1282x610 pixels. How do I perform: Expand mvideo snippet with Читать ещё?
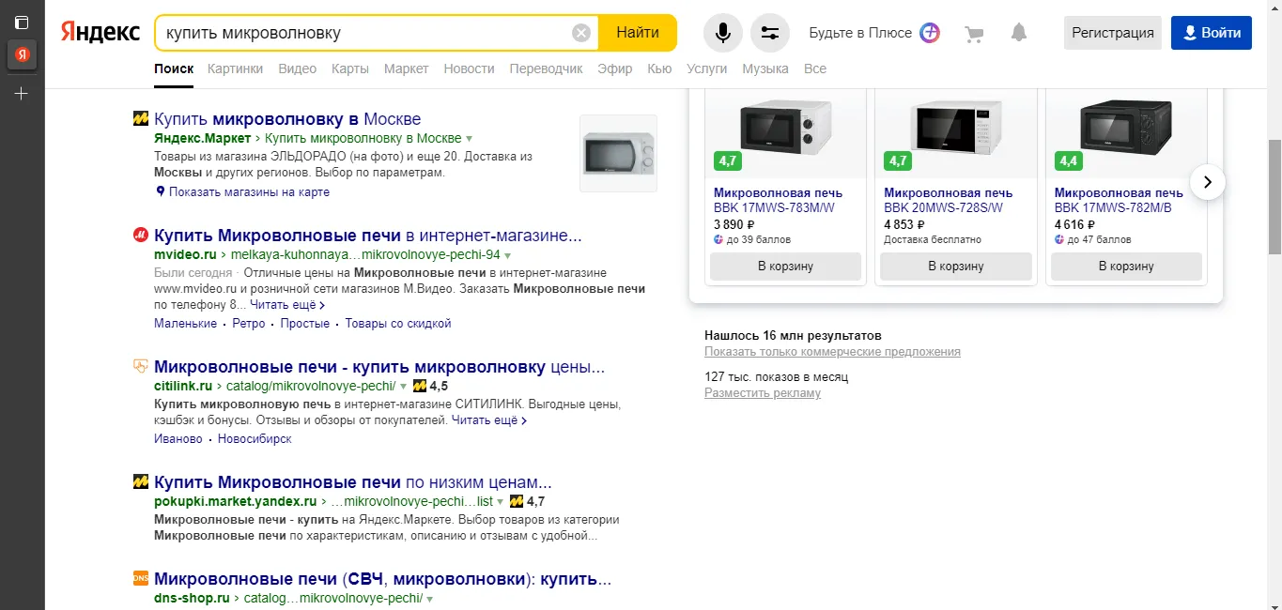pos(287,305)
